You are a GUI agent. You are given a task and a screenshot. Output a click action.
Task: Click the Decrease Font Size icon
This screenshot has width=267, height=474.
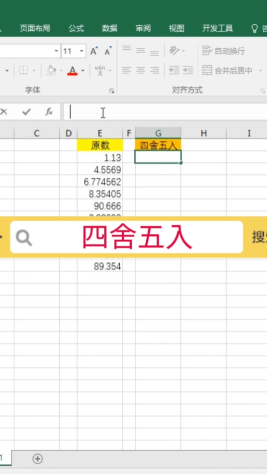107,52
